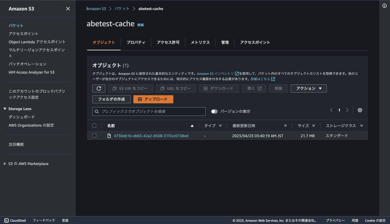Select all objects header checkbox

(94, 126)
